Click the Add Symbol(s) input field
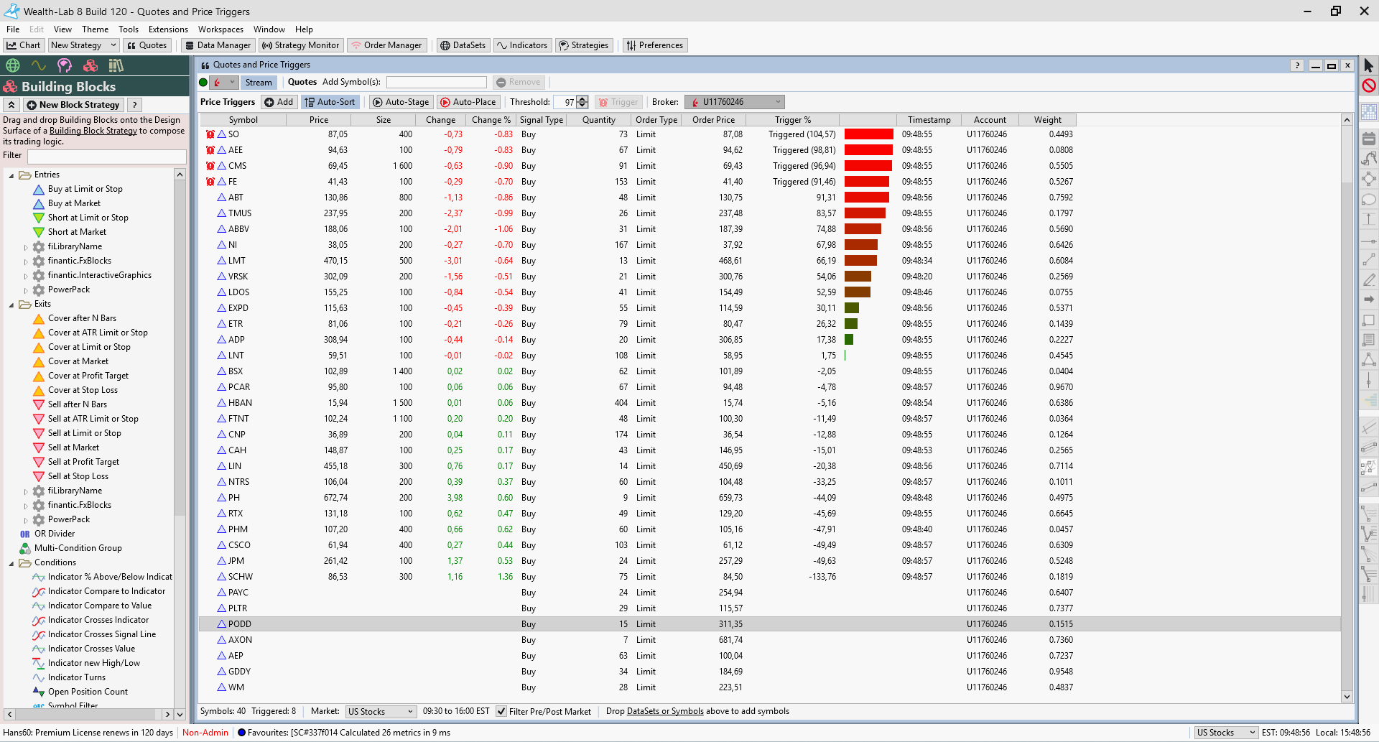This screenshot has height=742, width=1379. pos(437,83)
